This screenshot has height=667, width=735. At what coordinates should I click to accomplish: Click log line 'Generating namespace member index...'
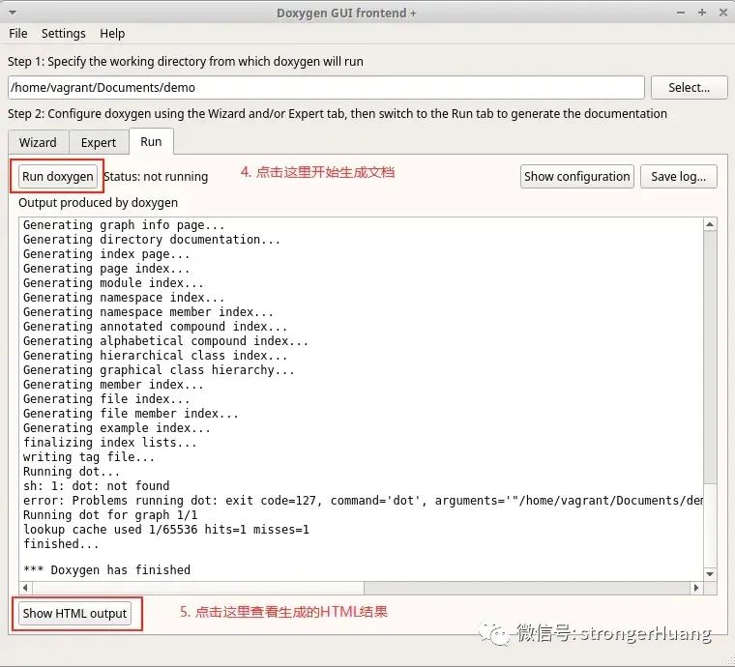148,312
